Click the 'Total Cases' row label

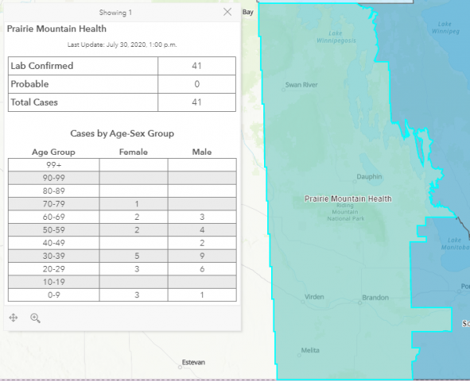click(x=34, y=102)
